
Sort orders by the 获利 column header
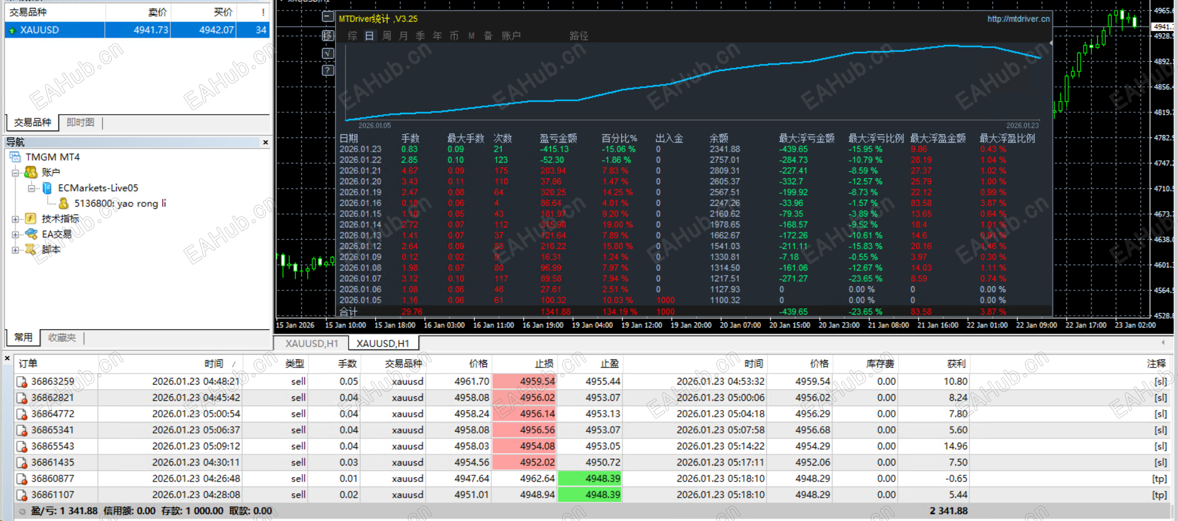pyautogui.click(x=956, y=364)
